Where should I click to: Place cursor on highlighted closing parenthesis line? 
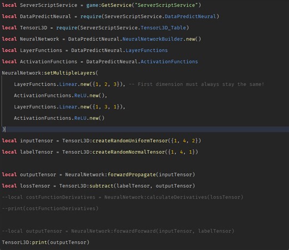(144, 129)
